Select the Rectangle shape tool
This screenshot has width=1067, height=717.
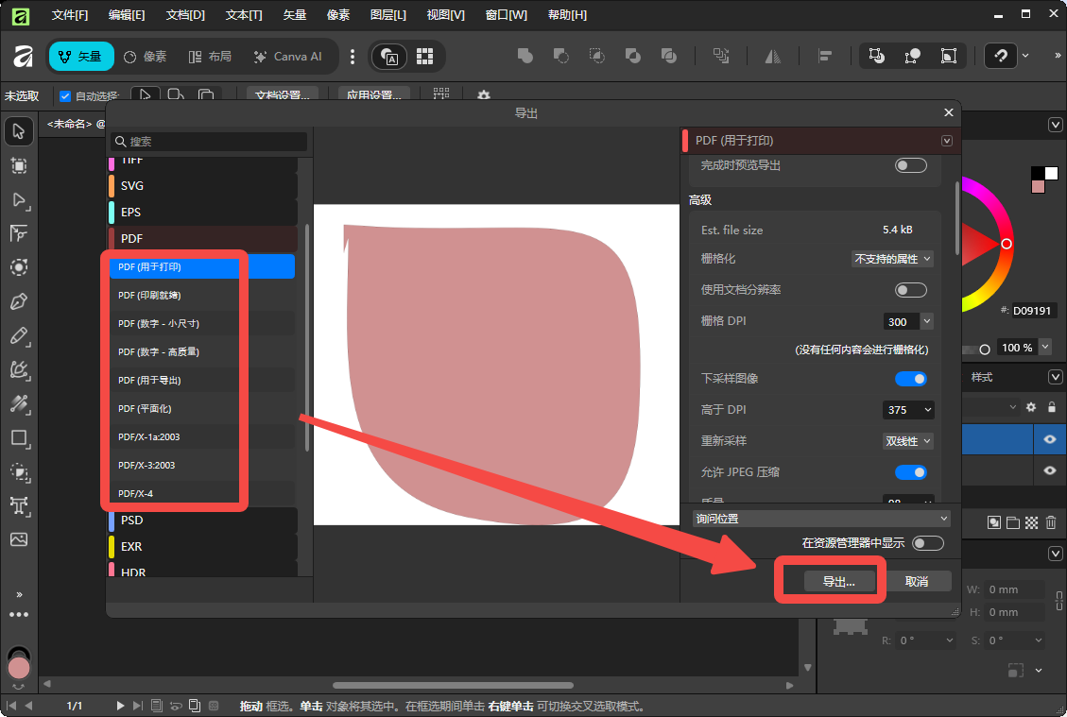tap(19, 438)
